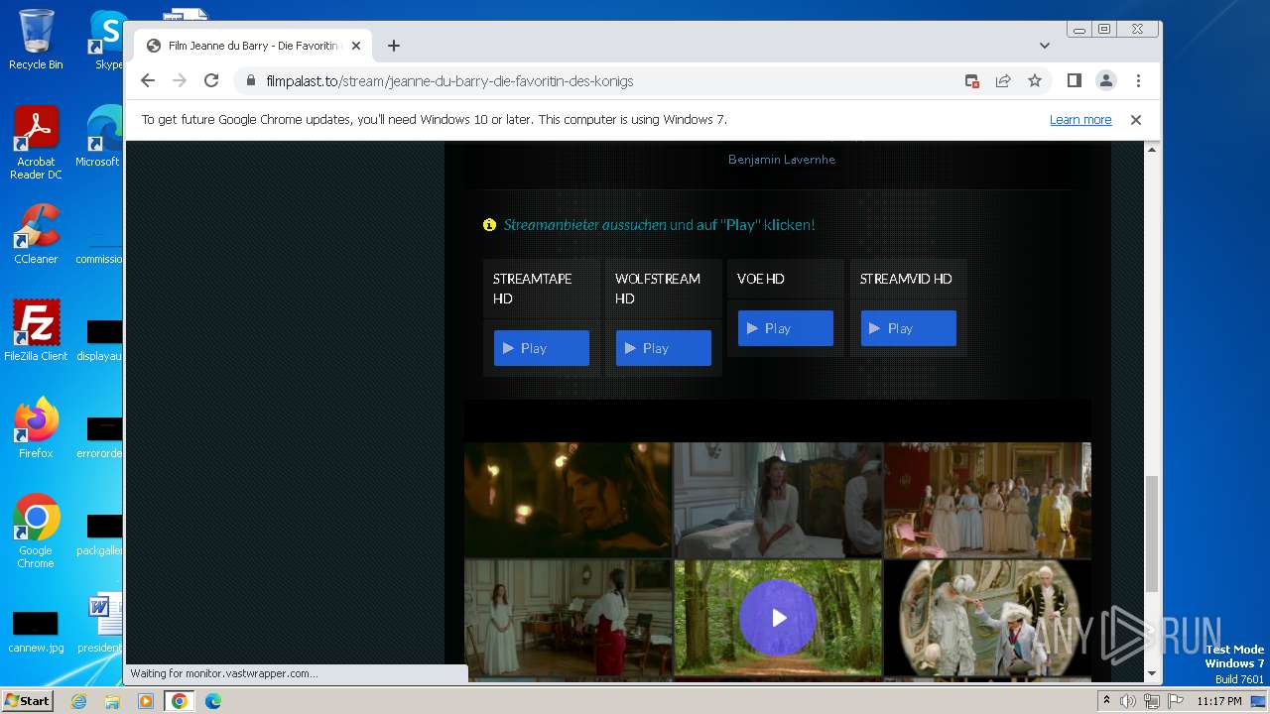Select the Film Jeanne du Barry tab

(x=253, y=46)
